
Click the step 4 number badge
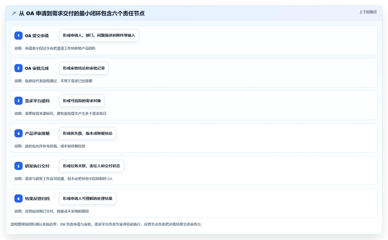click(19, 133)
